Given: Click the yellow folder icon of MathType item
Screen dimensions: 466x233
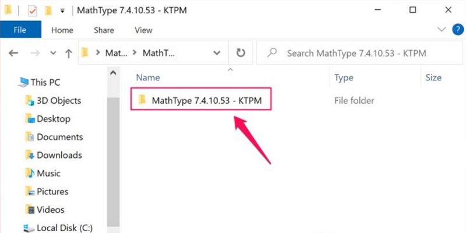Looking at the screenshot, I should [142, 99].
